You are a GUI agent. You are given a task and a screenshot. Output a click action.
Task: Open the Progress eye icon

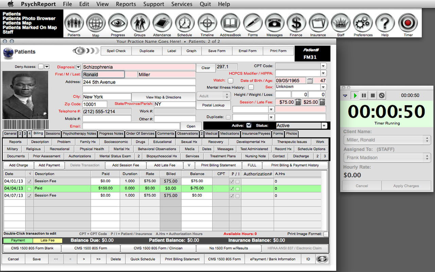point(118,23)
